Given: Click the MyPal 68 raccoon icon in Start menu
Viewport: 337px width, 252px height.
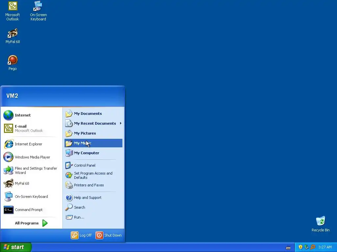Looking at the screenshot, I should (x=8, y=183).
